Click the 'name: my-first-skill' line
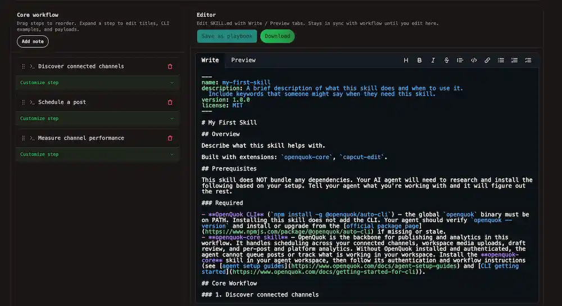Image resolution: width=562 pixels, height=306 pixels. [x=236, y=83]
